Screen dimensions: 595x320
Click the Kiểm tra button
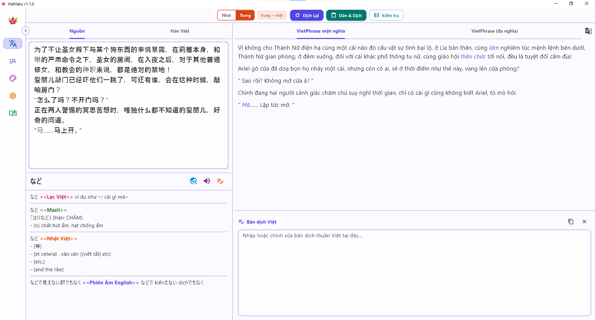(386, 15)
